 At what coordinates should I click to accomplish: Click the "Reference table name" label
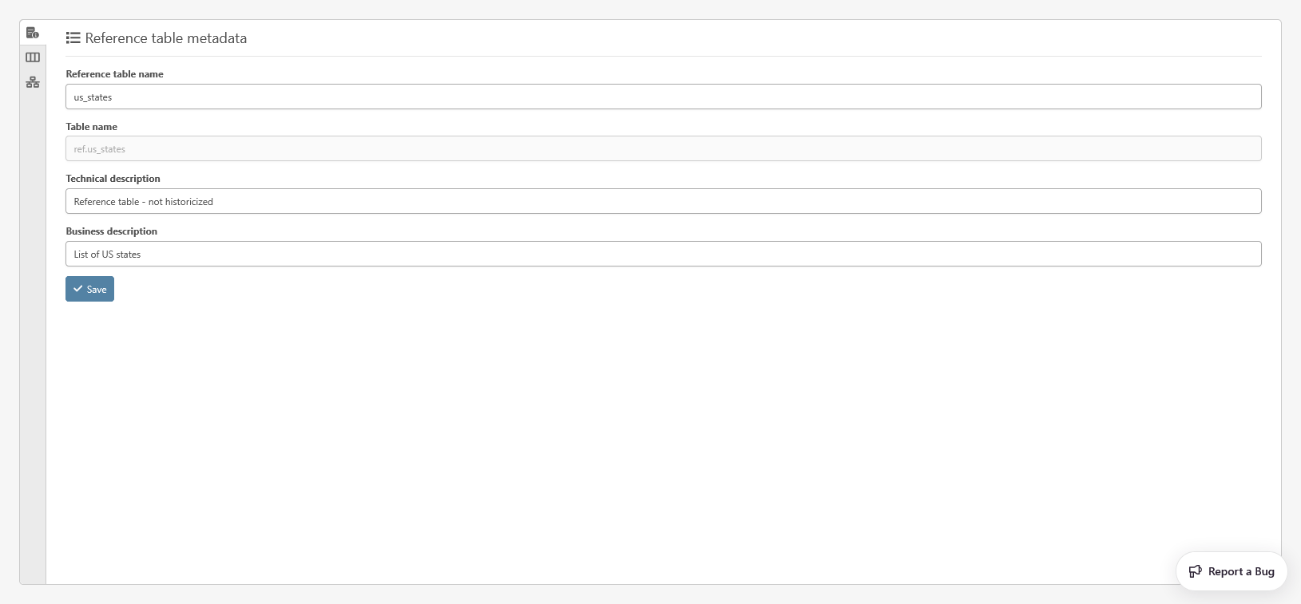pyautogui.click(x=114, y=74)
